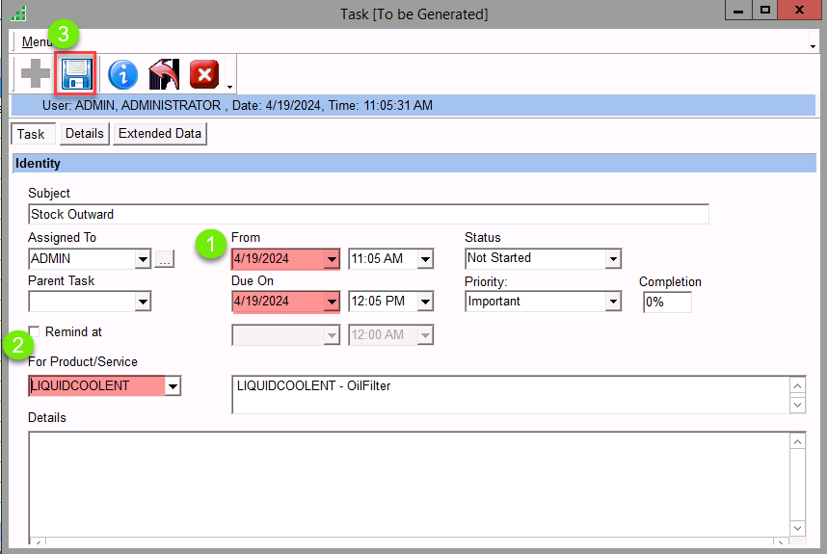Viewport: 827px width, 554px height.
Task: Click the Menu bar overflow arrow at right
Action: (x=813, y=44)
